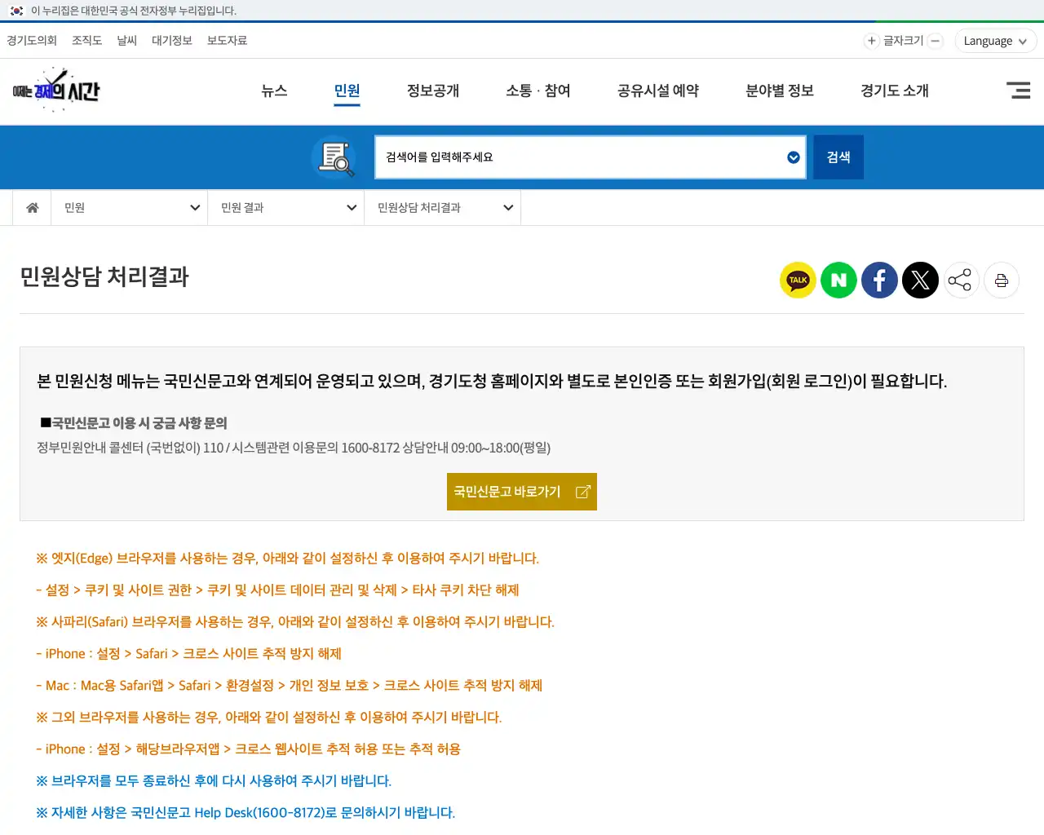
Task: Click the 민원상담 처리결과 page heading
Action: tap(104, 277)
